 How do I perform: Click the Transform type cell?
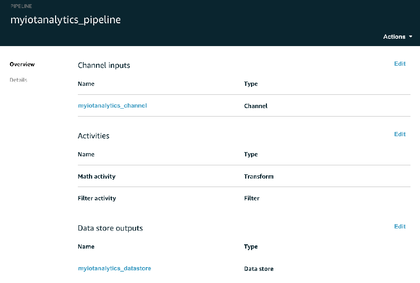pyautogui.click(x=258, y=176)
